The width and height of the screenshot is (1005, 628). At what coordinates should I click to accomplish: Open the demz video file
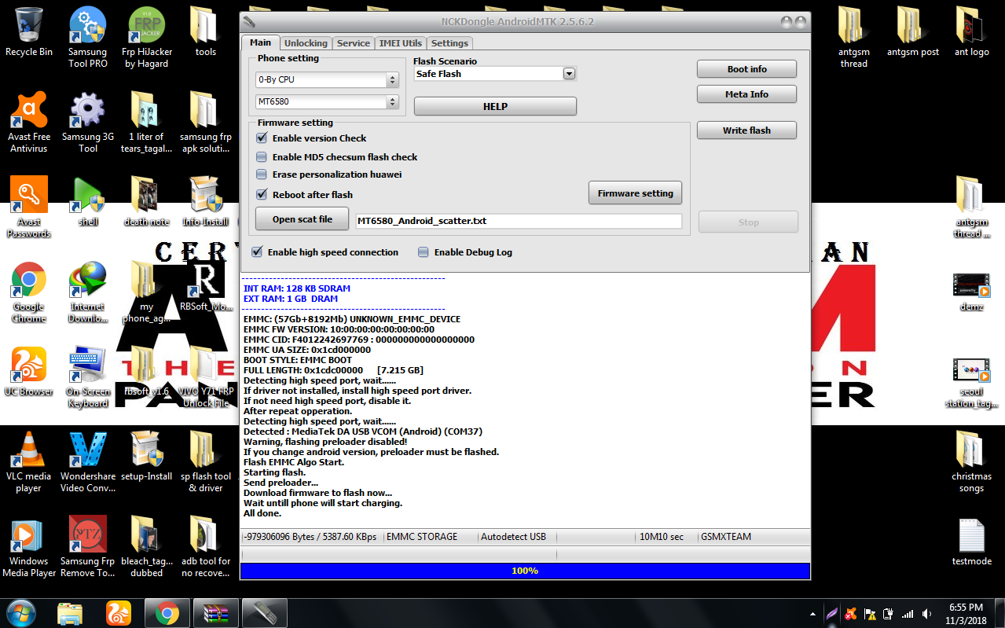(971, 292)
